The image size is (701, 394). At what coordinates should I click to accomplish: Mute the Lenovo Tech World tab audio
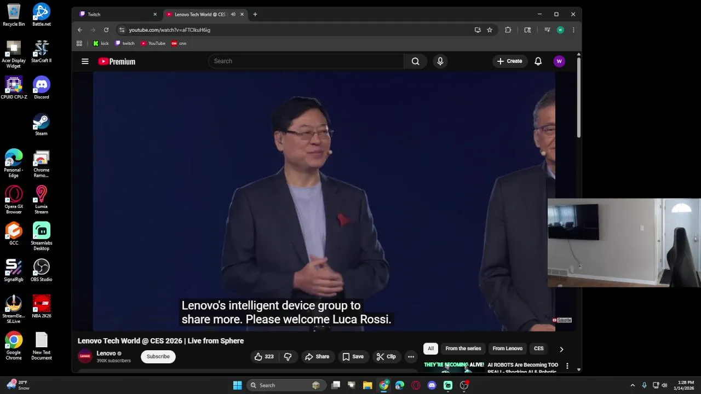[x=233, y=14]
